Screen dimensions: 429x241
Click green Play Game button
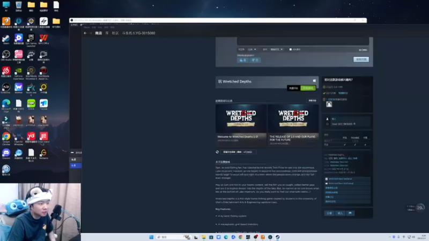308,88
